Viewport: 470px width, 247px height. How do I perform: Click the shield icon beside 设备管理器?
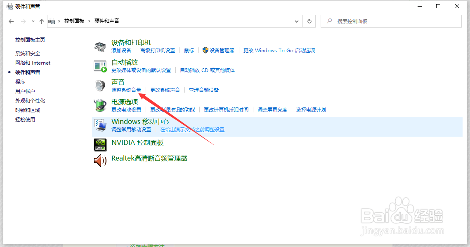click(205, 50)
